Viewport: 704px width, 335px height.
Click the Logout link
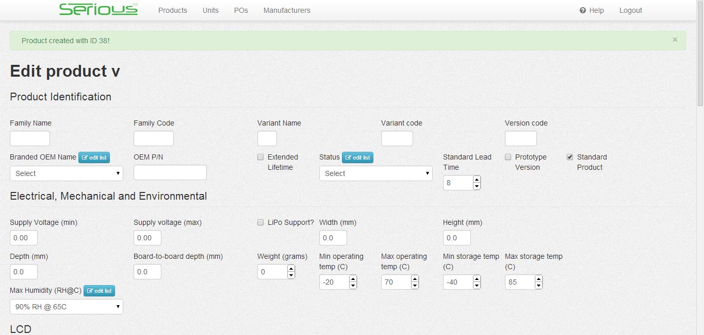click(630, 10)
